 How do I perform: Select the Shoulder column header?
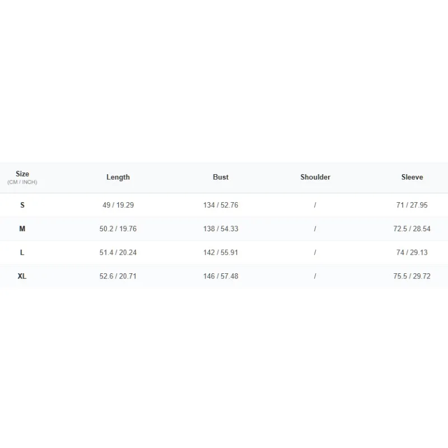coord(315,177)
